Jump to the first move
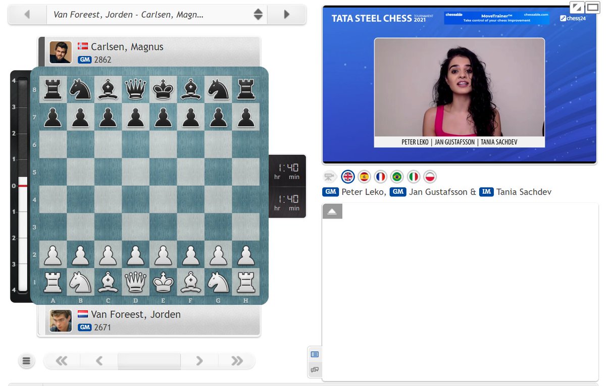Viewport: 606px width, 386px height. pos(62,361)
